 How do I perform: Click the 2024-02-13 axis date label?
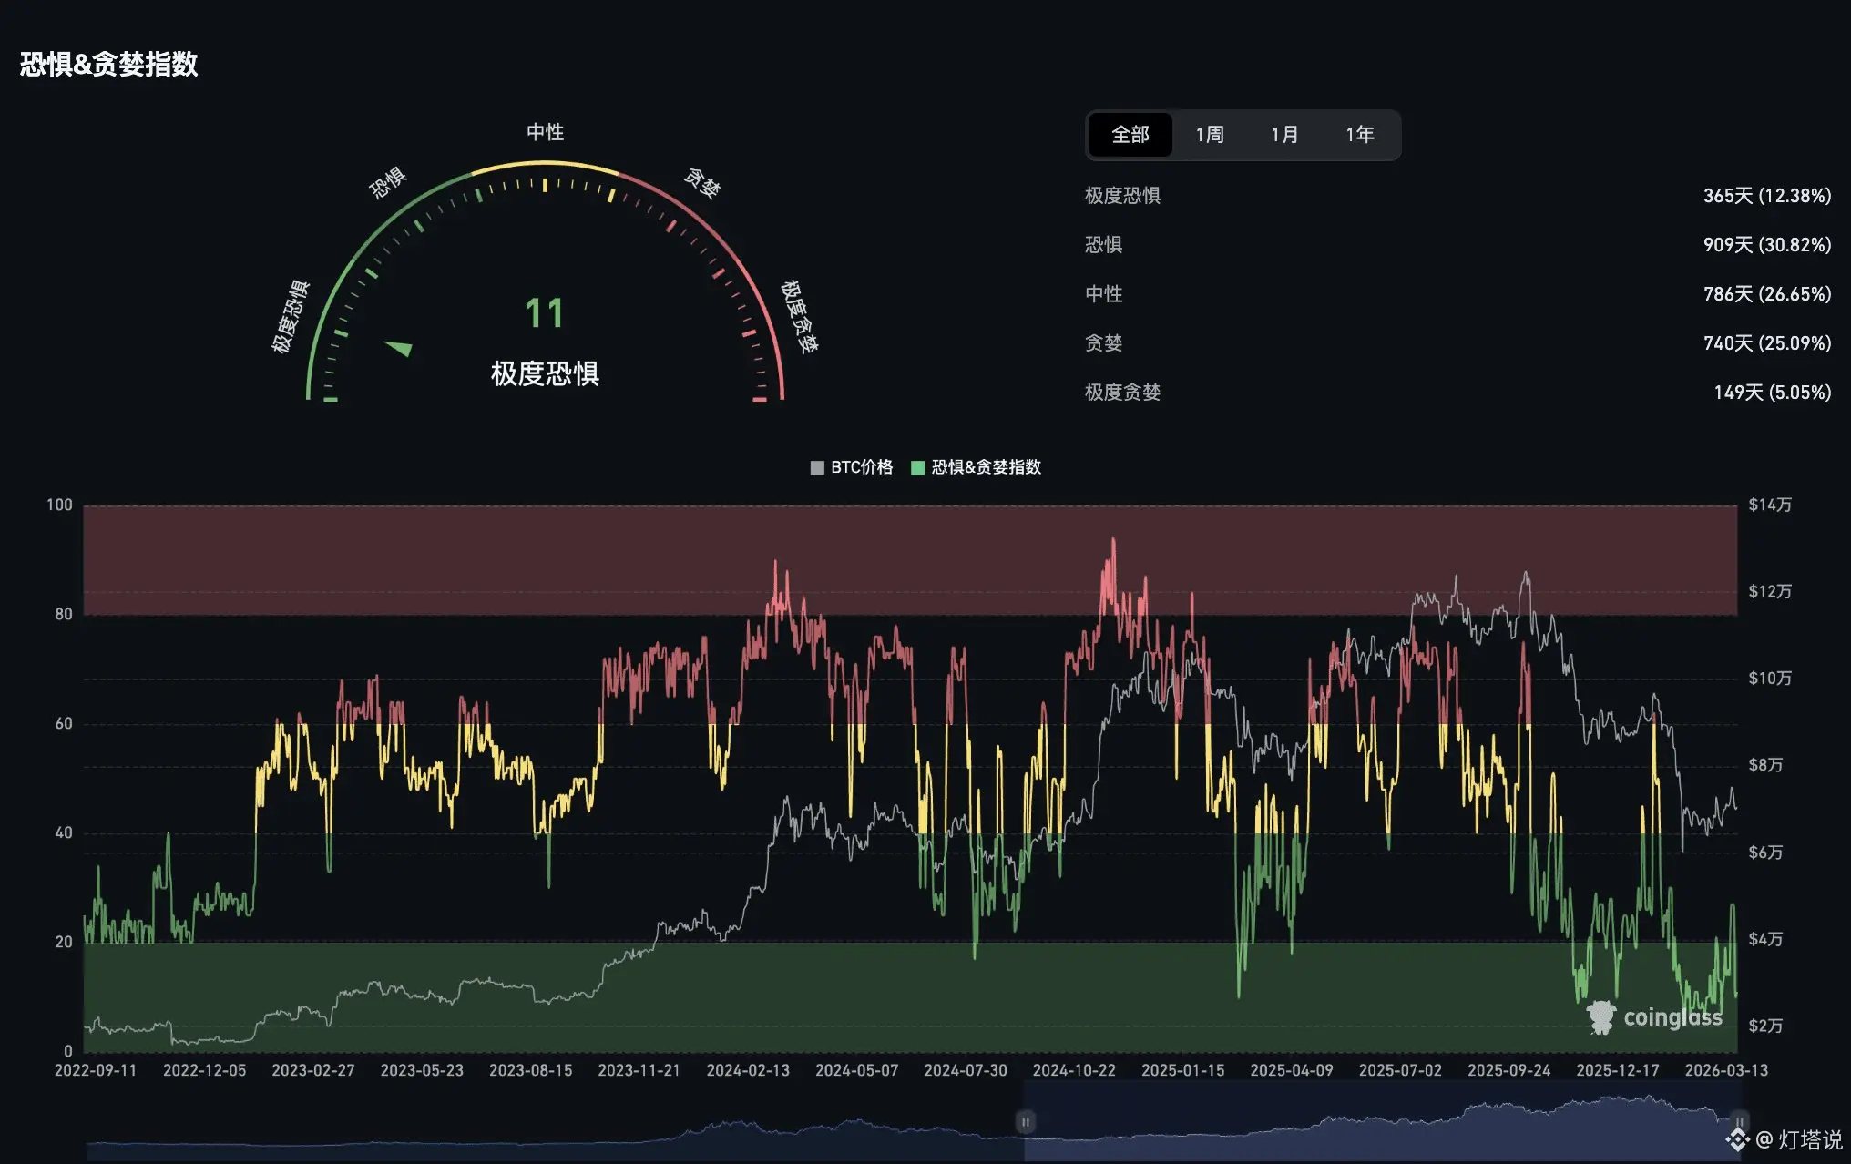point(747,1070)
